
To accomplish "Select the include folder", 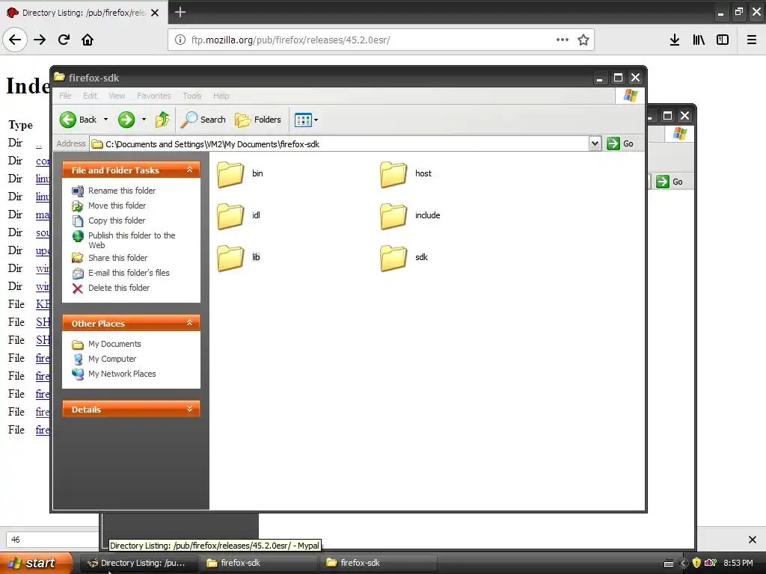I will click(411, 216).
